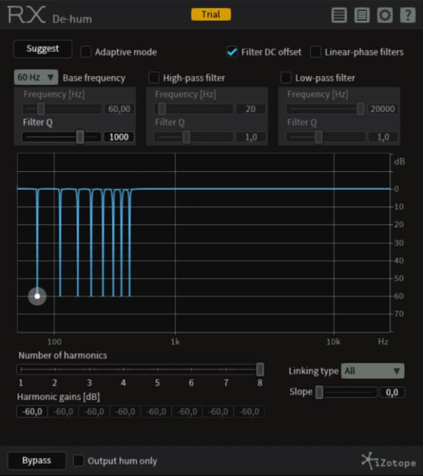This screenshot has width=423, height=476.
Task: Open the 60 Hz base frequency dropdown
Action: (x=36, y=77)
